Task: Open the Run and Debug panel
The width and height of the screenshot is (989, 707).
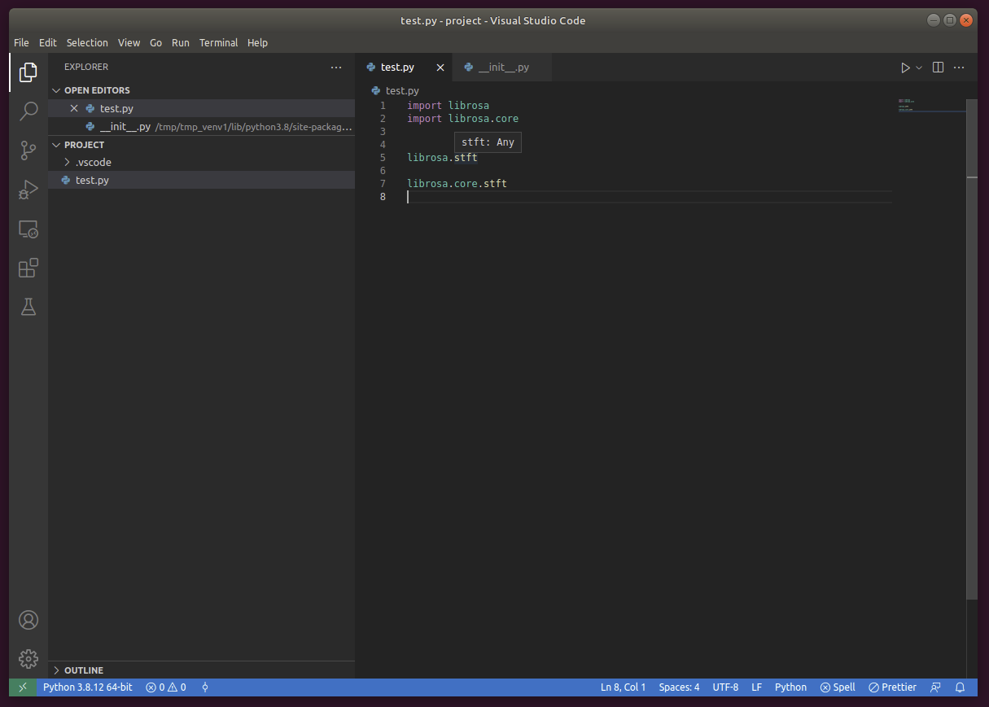Action: pos(28,190)
